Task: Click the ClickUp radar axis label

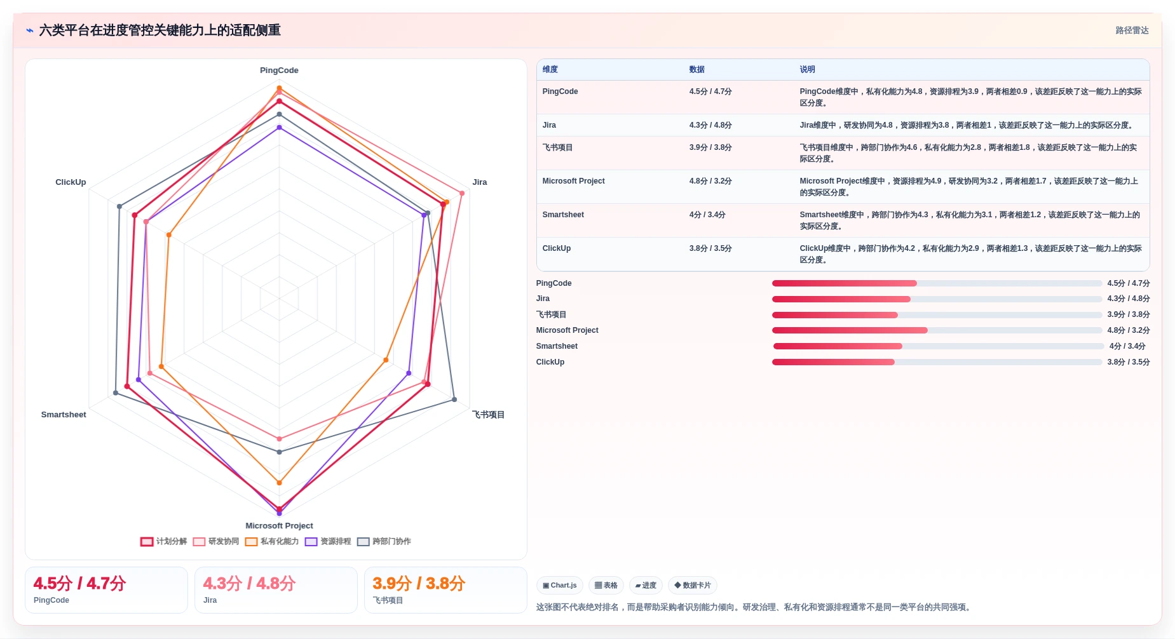Action: point(71,182)
